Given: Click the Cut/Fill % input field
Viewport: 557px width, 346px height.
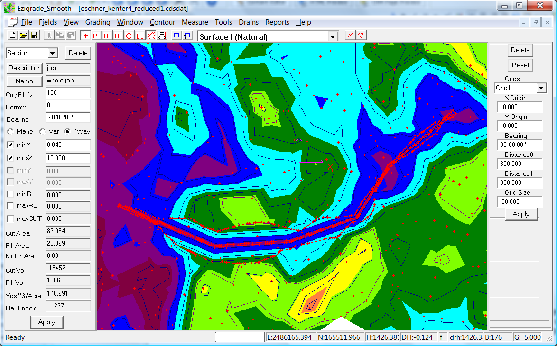Looking at the screenshot, I should pyautogui.click(x=68, y=93).
